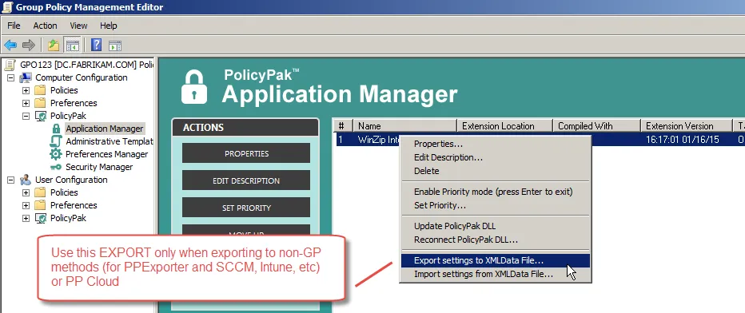Select Security Manager key node
This screenshot has height=313, width=745.
point(99,167)
